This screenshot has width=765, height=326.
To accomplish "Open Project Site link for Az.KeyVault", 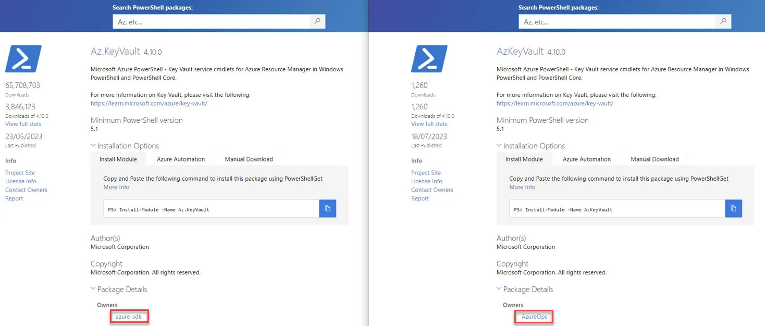I will pyautogui.click(x=20, y=173).
